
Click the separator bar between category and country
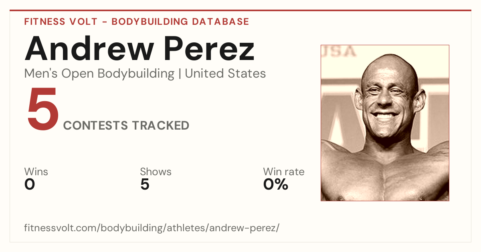[x=180, y=74]
